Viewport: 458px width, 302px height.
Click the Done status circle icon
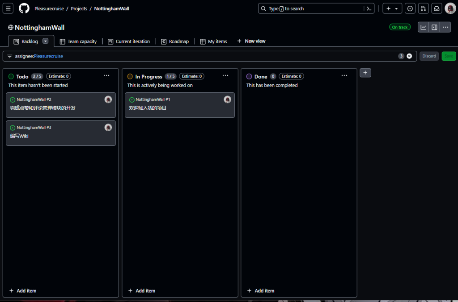pyautogui.click(x=249, y=77)
